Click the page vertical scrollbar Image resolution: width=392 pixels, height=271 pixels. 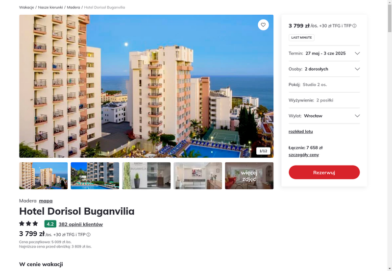pyautogui.click(x=390, y=135)
